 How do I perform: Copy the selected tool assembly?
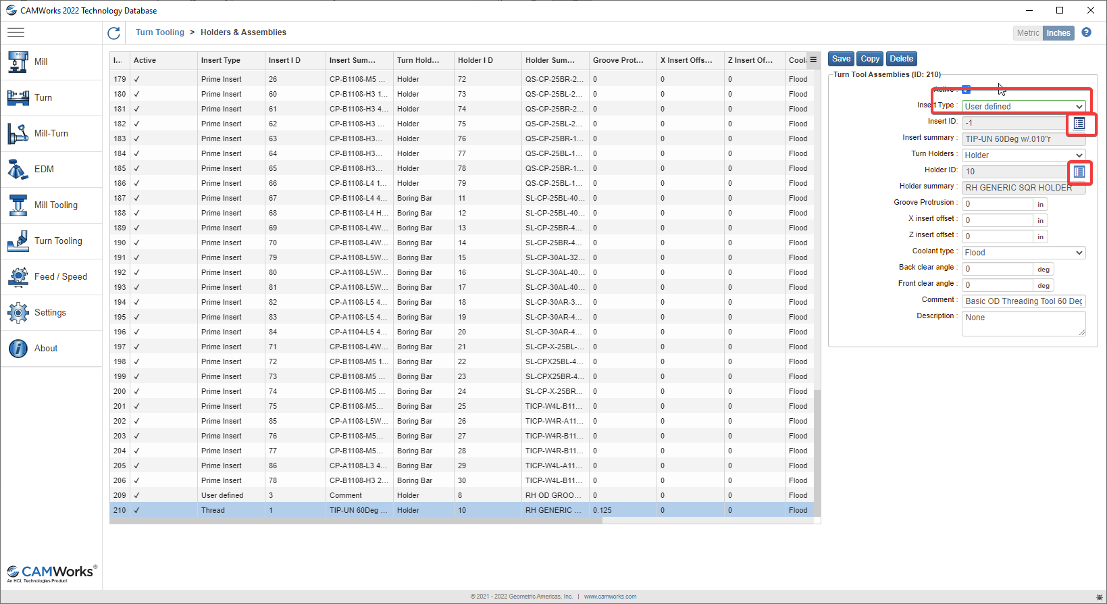(x=870, y=59)
